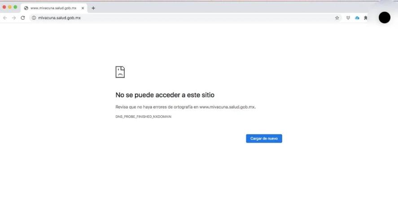398x209 pixels.
Task: Go back using the back arrow
Action: click(x=5, y=18)
